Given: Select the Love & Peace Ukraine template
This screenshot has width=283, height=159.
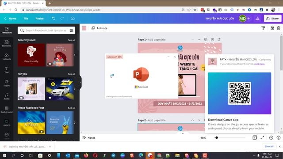Looking at the screenshot, I should [x=31, y=123].
